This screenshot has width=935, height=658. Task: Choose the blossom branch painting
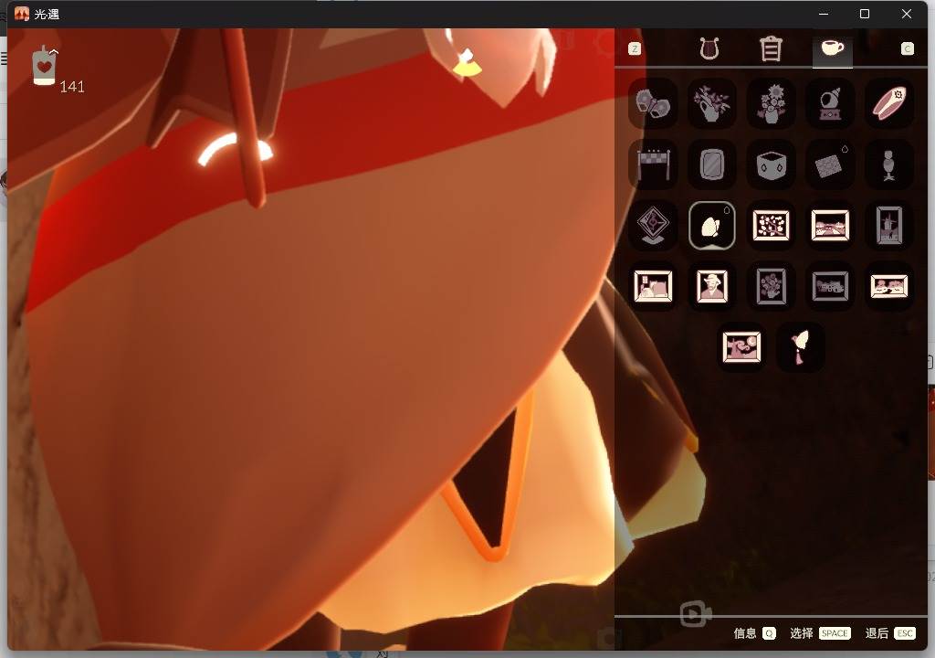click(771, 225)
